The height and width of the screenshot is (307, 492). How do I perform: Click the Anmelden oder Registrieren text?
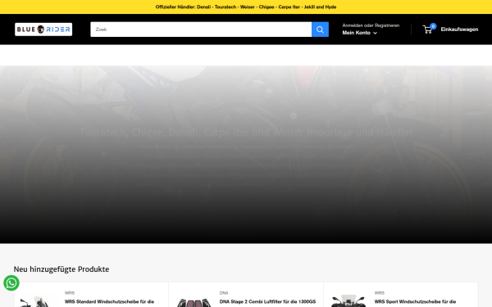point(371,25)
